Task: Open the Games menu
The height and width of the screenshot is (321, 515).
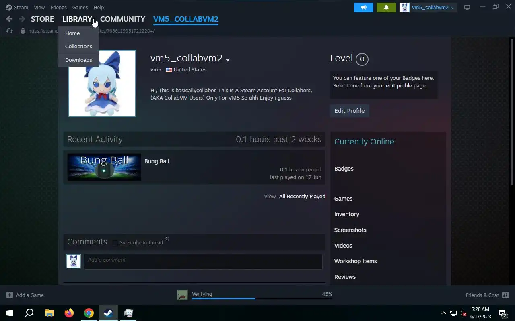Action: (80, 7)
